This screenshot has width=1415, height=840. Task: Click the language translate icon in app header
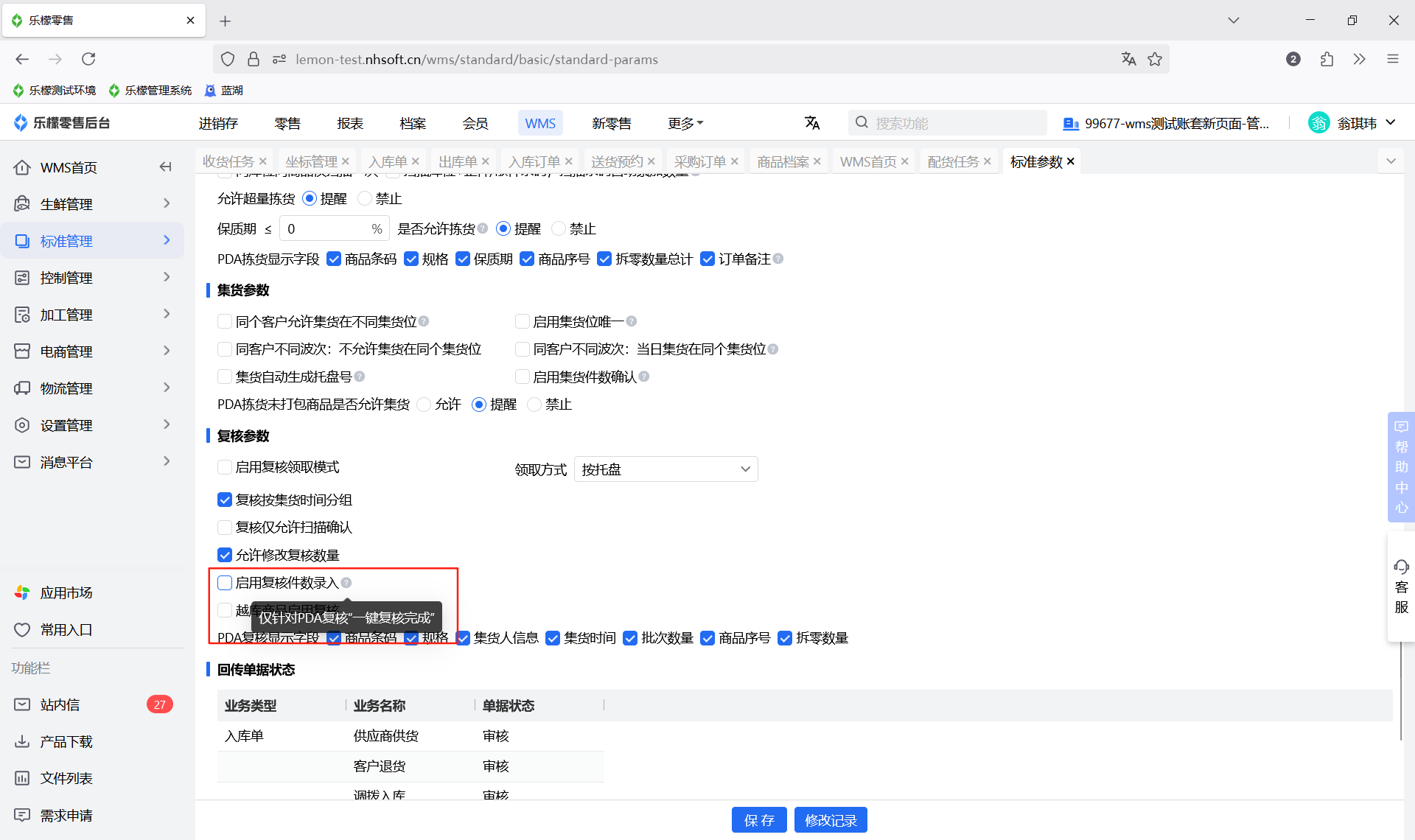[x=812, y=123]
